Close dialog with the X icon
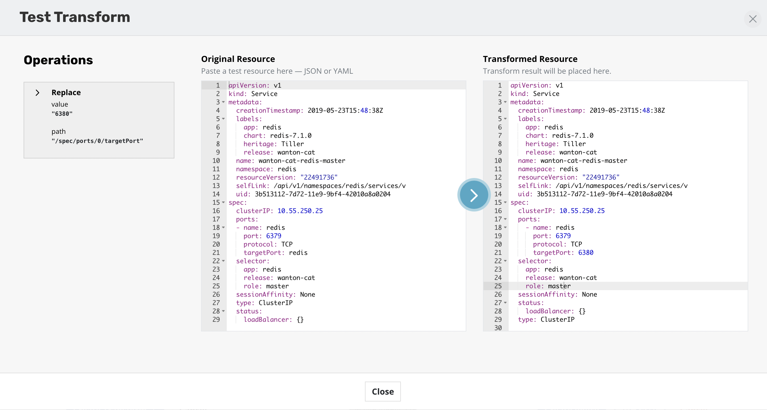Screen dimensions: 767x410 tap(752, 19)
